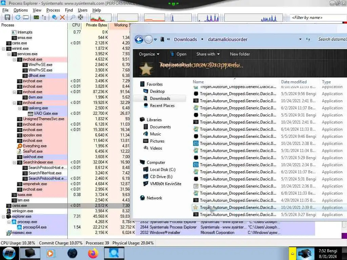Click the Forward arrow in Explorer window
The image size is (347, 260).
tap(148, 40)
